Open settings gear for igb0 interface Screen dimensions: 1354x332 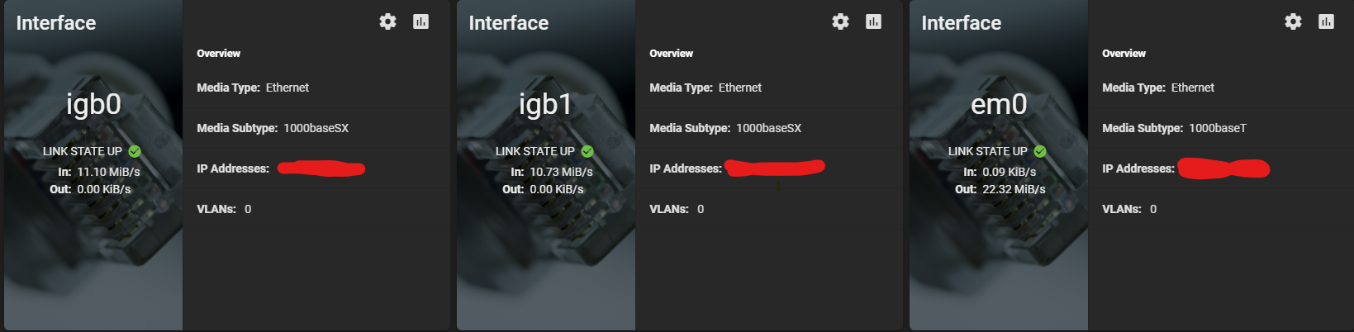(x=387, y=21)
